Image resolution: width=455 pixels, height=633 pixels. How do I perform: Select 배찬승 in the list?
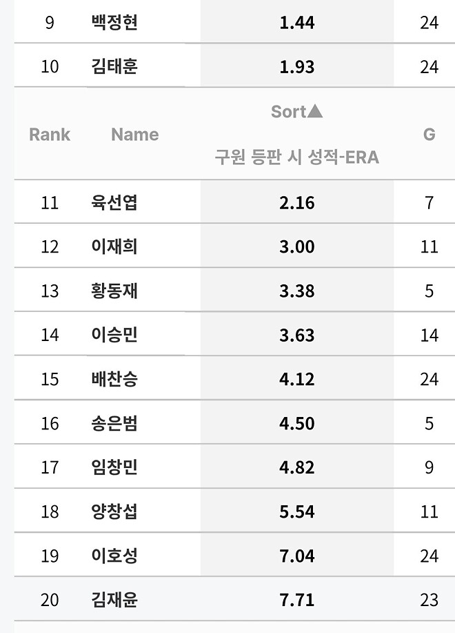click(x=112, y=378)
